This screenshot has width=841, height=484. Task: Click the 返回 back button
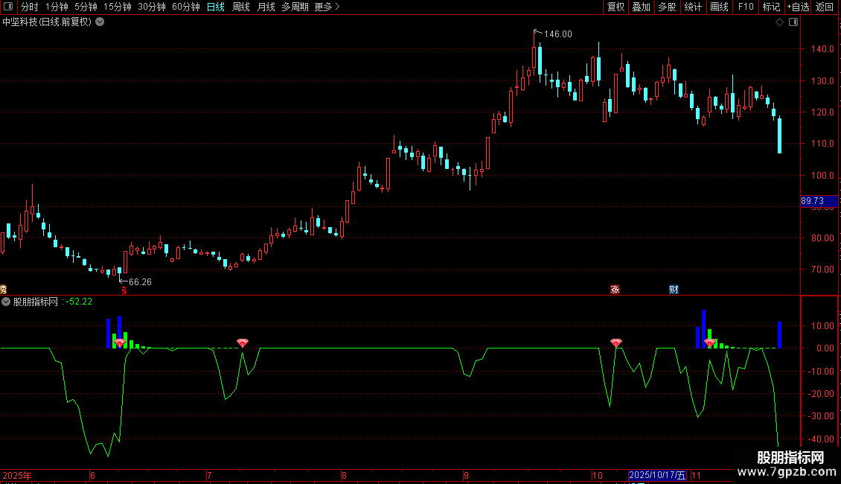[x=825, y=7]
